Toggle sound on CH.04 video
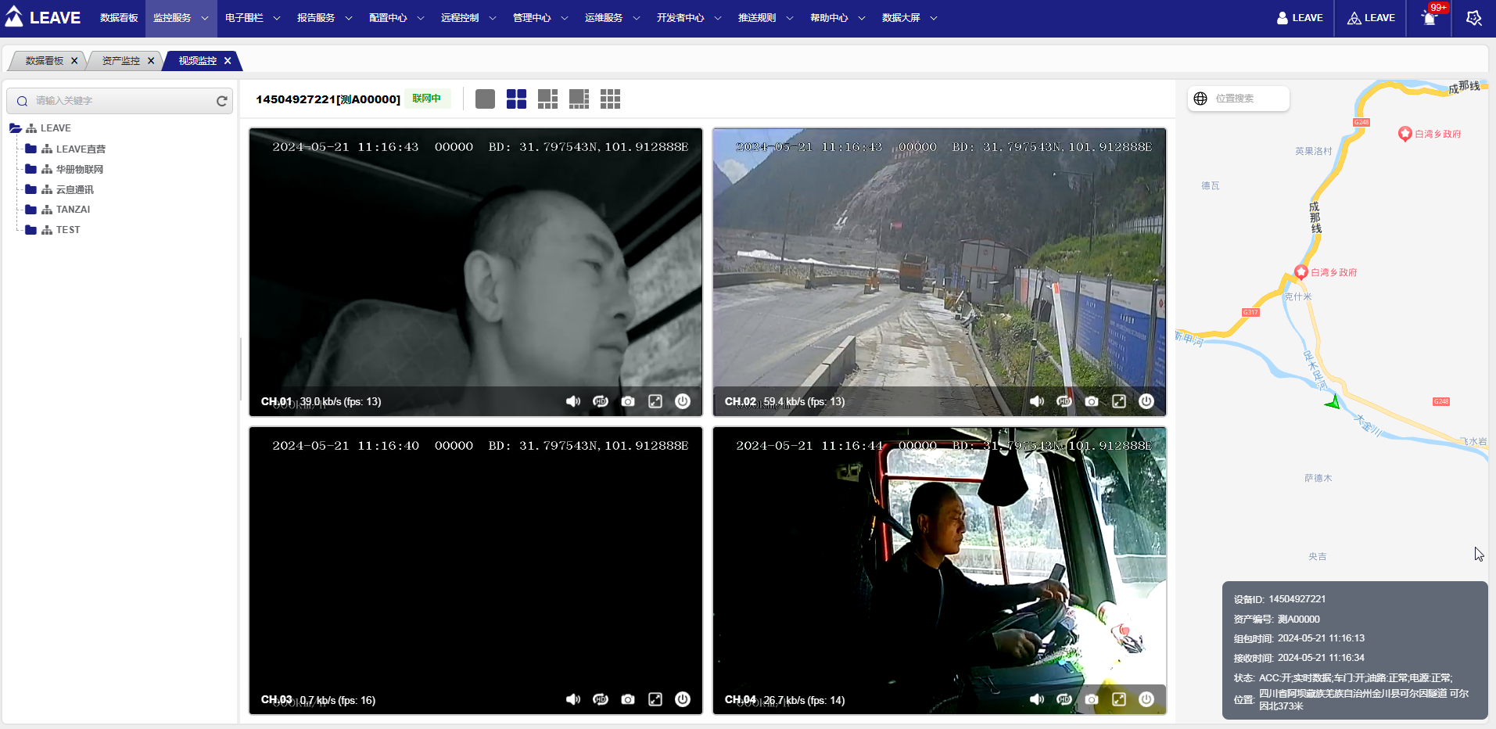 pyautogui.click(x=1037, y=699)
